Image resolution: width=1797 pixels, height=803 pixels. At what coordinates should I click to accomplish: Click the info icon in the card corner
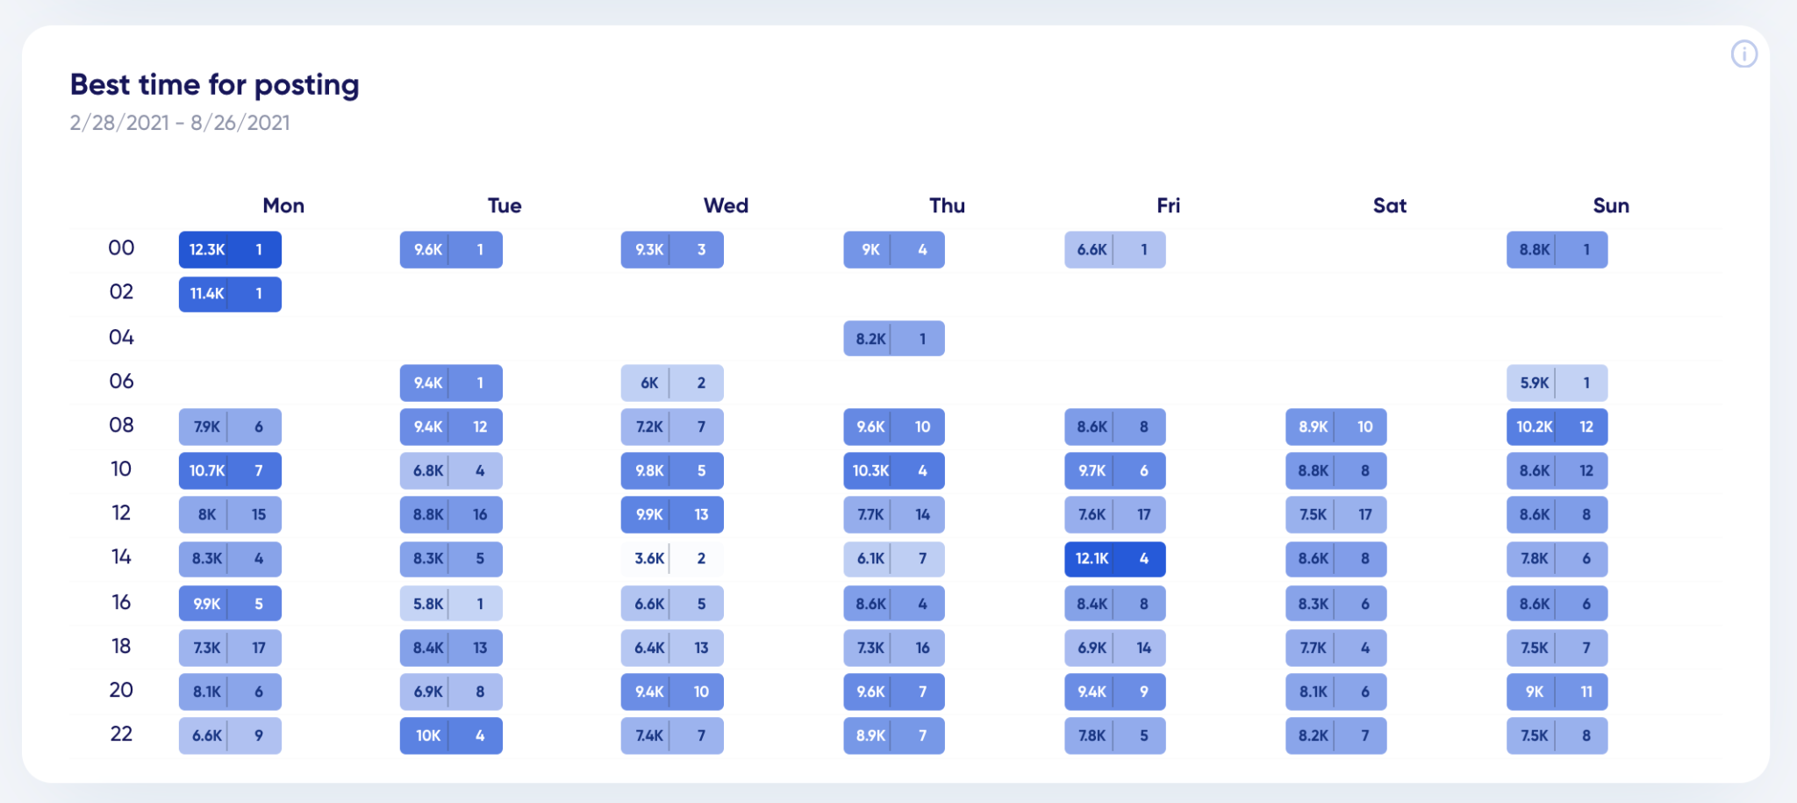[1743, 54]
